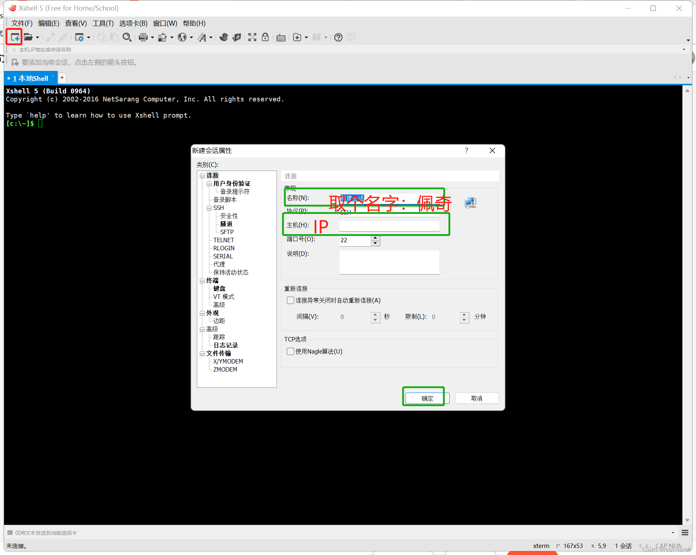This screenshot has width=696, height=555.
Task: Open the 查看(V) menu
Action: tap(76, 23)
